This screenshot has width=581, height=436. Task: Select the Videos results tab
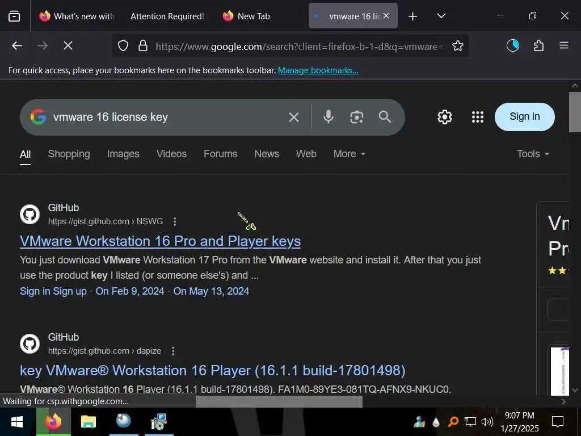pos(171,154)
